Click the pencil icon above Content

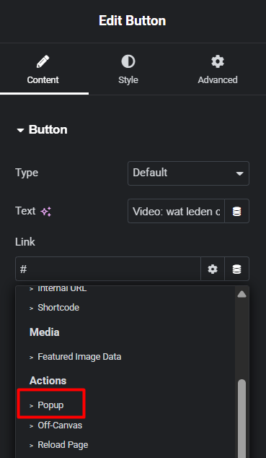(x=43, y=62)
